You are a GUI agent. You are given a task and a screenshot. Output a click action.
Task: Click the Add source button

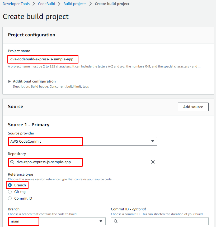click(x=193, y=107)
